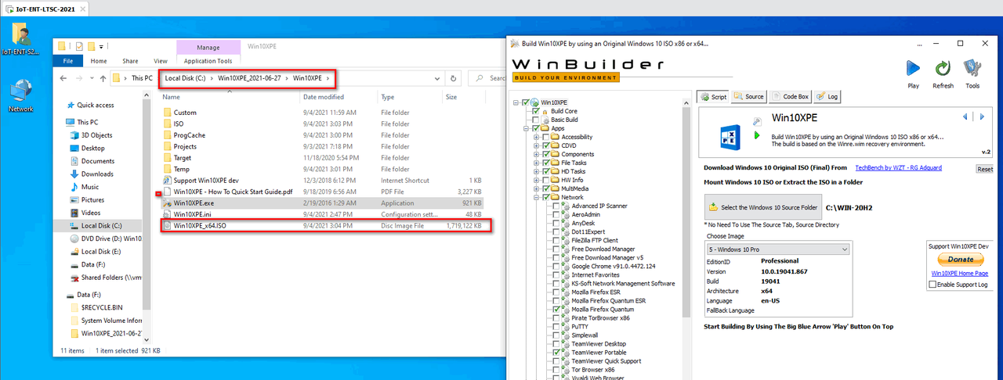
Task: Expand the Accessibility folder in script tree
Action: (536, 137)
